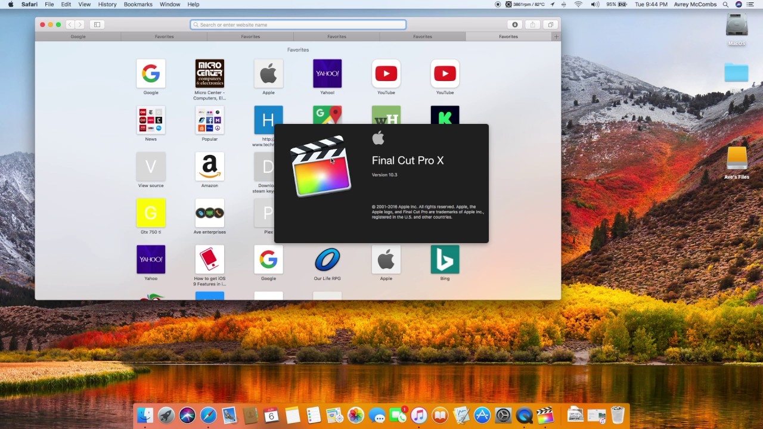
Task: Click the Safari compass icon in Dock
Action: pos(208,415)
